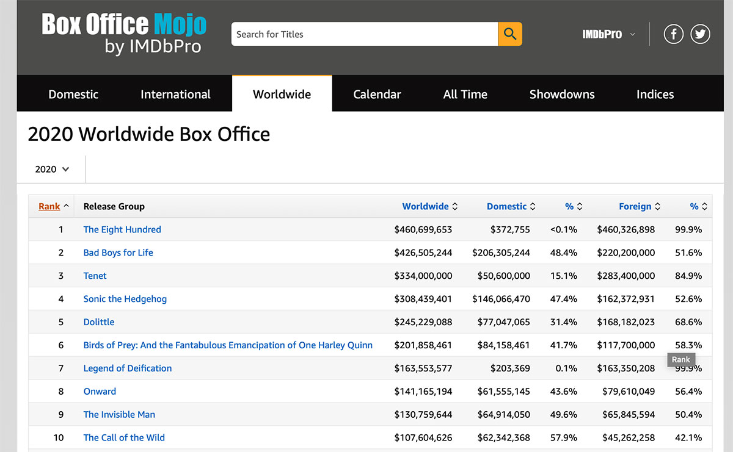Viewport: 733px width, 452px height.
Task: Open the Dolittle title link
Action: click(x=99, y=322)
